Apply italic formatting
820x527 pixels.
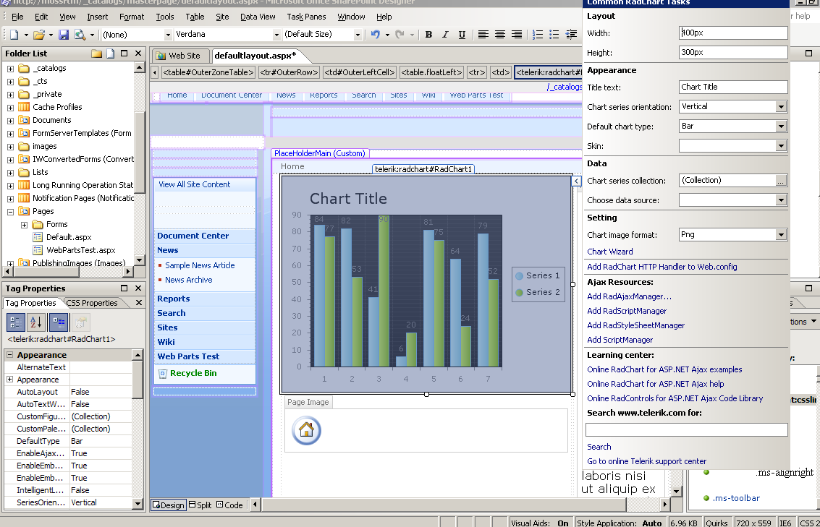click(445, 35)
